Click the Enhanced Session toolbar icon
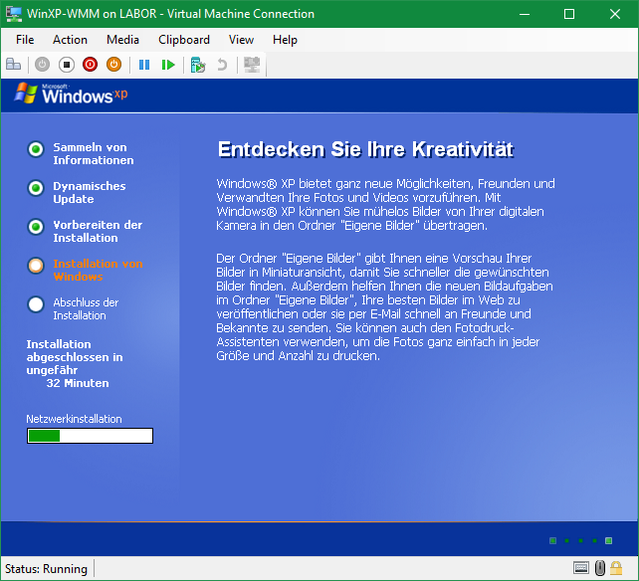 (252, 65)
